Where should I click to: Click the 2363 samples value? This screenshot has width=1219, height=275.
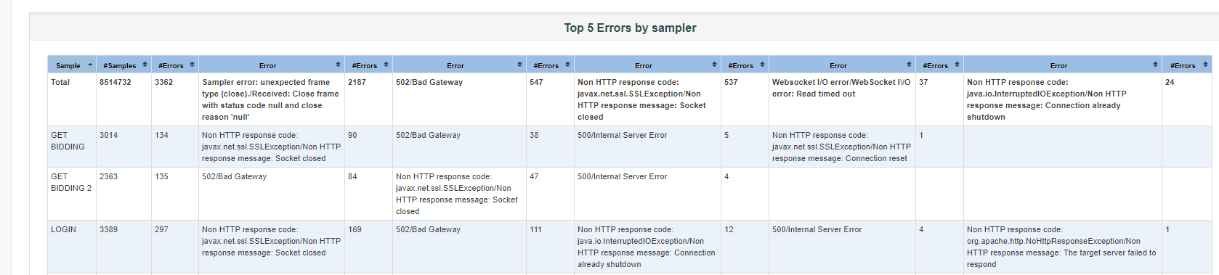[x=109, y=176]
